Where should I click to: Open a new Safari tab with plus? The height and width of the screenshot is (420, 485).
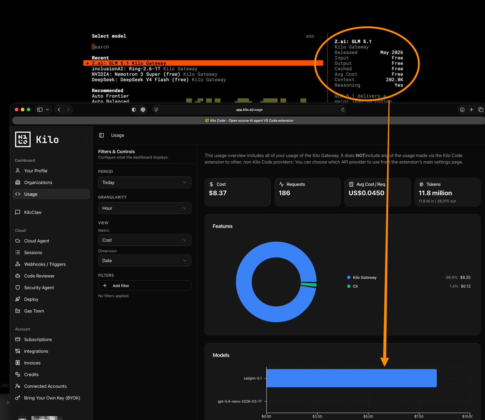[x=471, y=110]
